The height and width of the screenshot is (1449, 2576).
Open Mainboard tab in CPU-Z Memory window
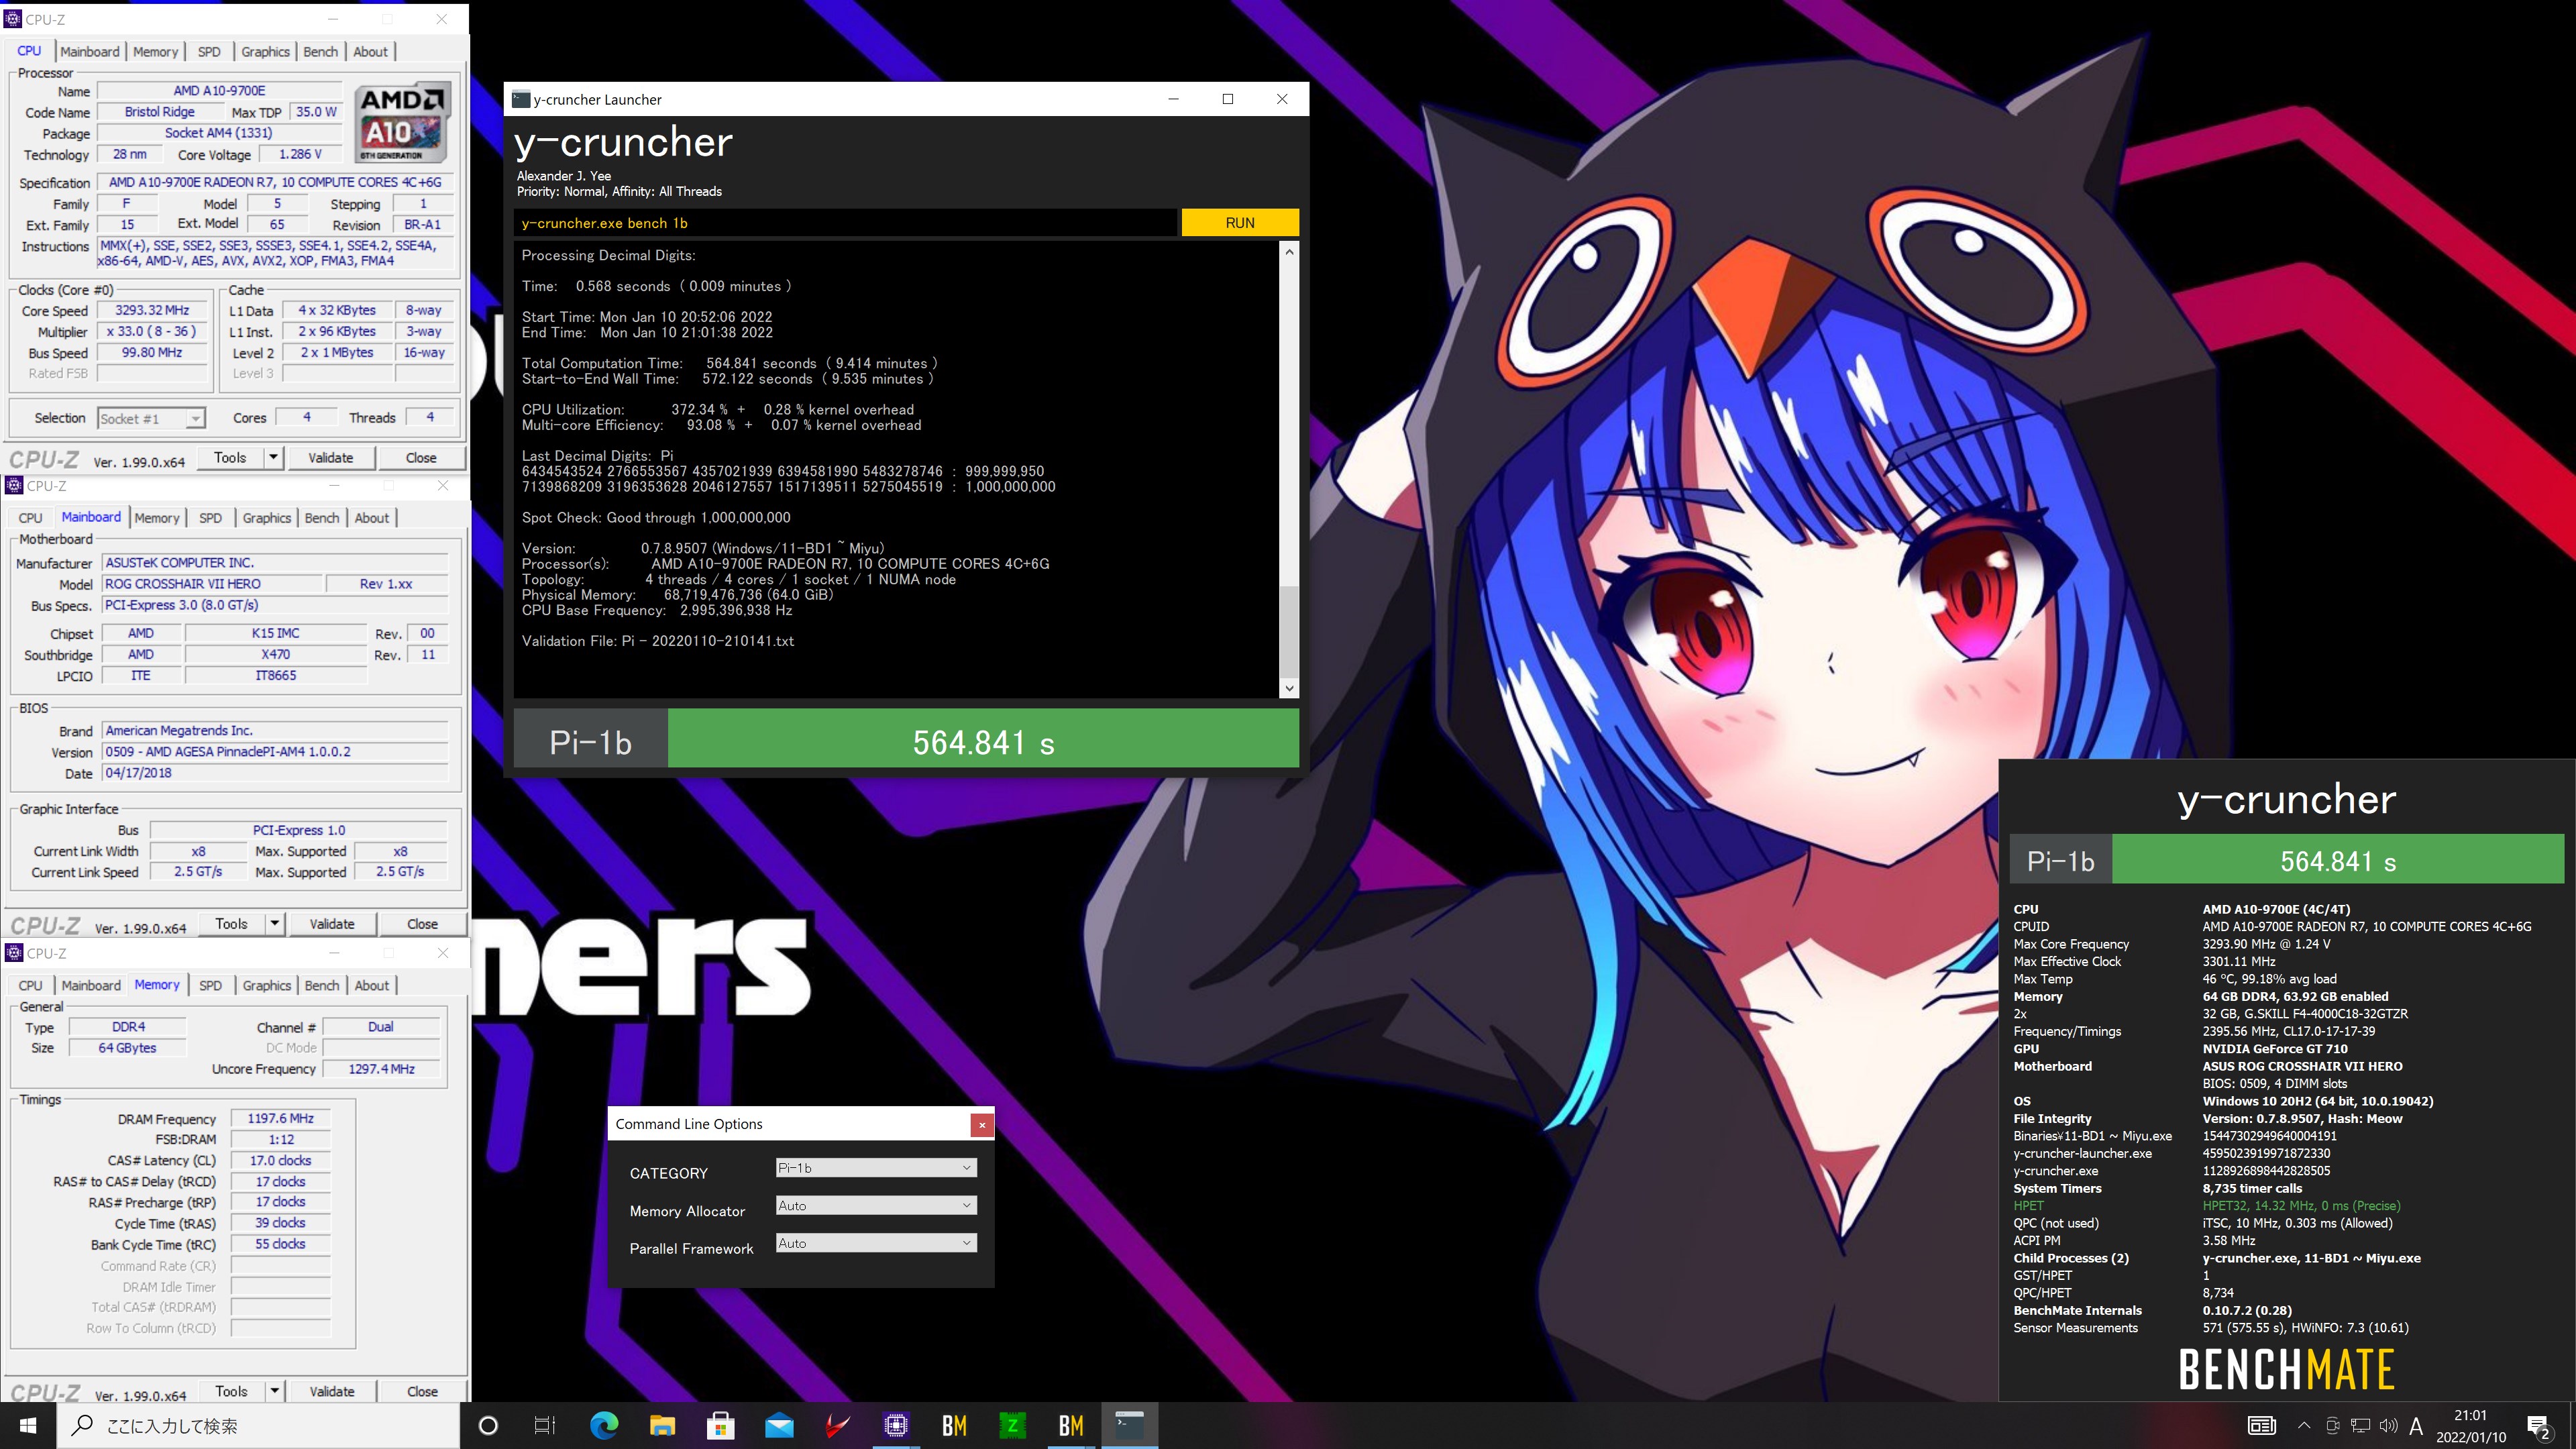(x=91, y=985)
